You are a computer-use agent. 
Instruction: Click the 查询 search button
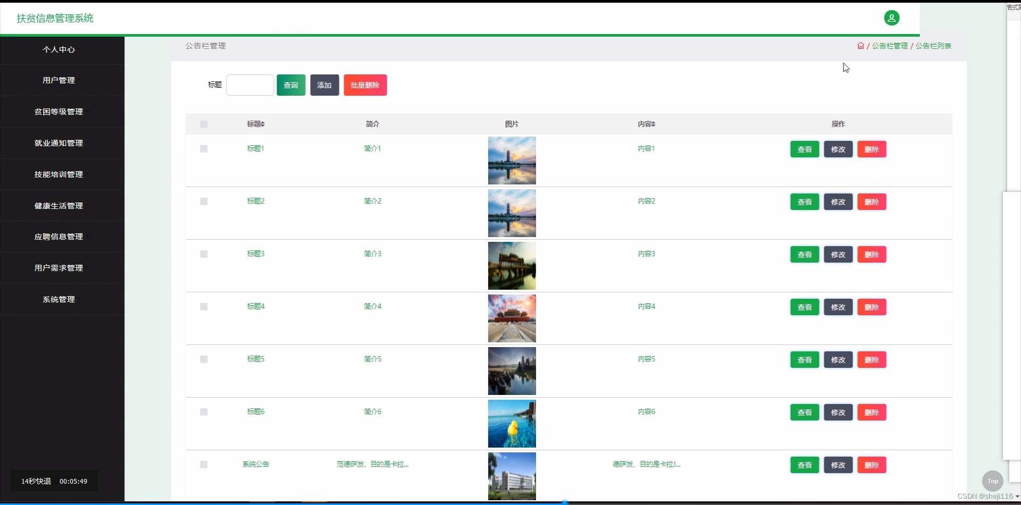click(290, 85)
